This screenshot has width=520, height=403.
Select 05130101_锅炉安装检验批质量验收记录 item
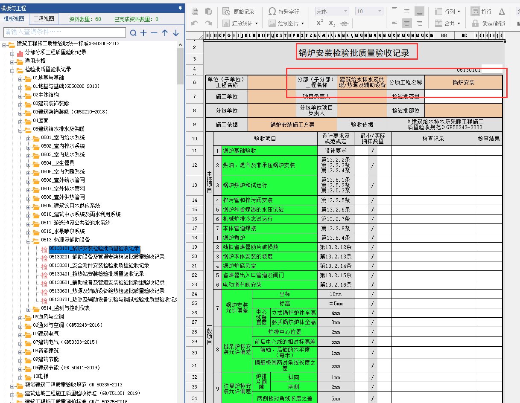pyautogui.click(x=94, y=249)
